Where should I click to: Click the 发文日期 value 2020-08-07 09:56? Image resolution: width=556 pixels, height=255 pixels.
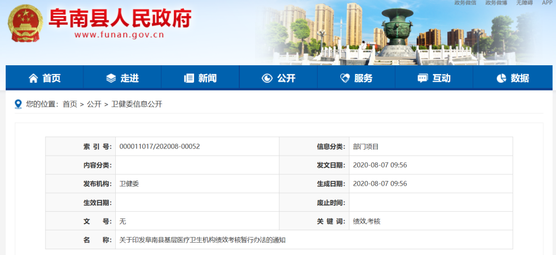[x=380, y=165]
